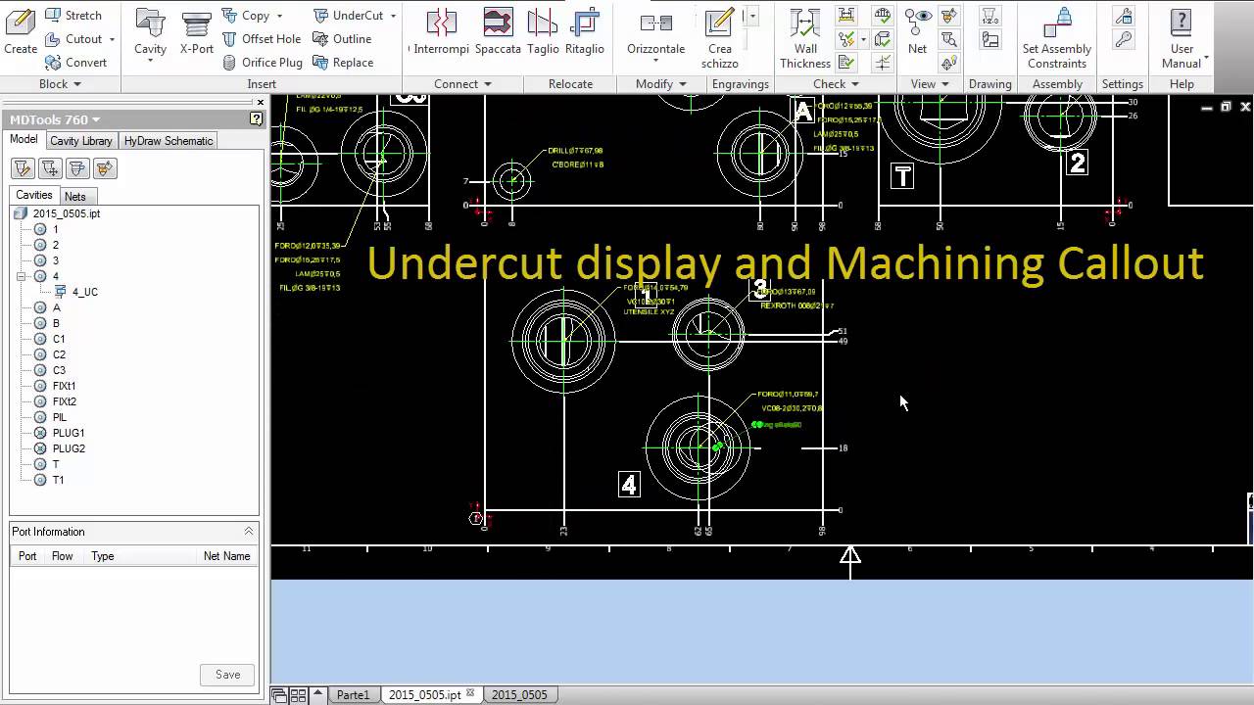This screenshot has height=705, width=1254.
Task: Collapse the Port Information panel
Action: coord(249,532)
